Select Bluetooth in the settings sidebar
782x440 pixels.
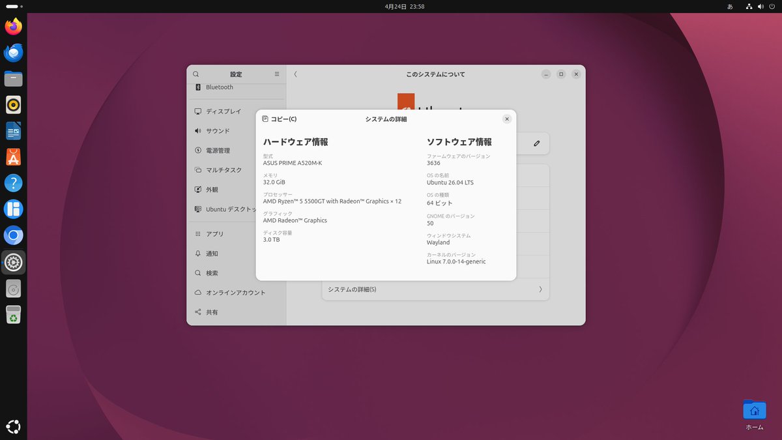[237, 87]
